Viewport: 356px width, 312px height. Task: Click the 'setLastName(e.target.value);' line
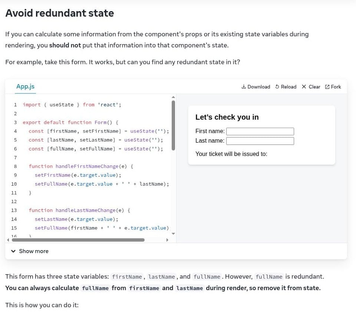[x=76, y=219]
